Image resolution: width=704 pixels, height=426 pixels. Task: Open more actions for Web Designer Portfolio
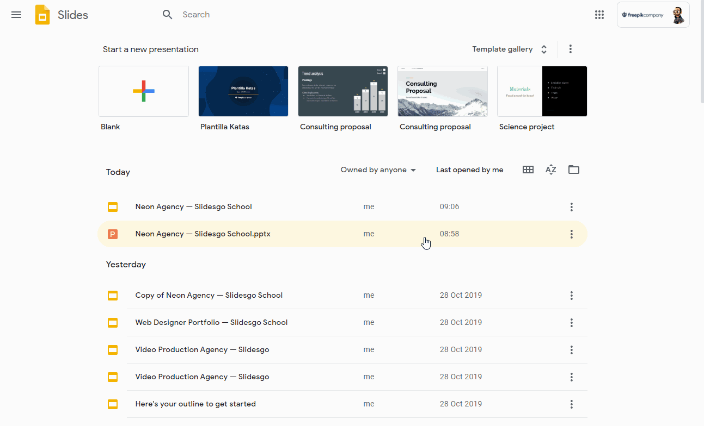click(x=571, y=323)
